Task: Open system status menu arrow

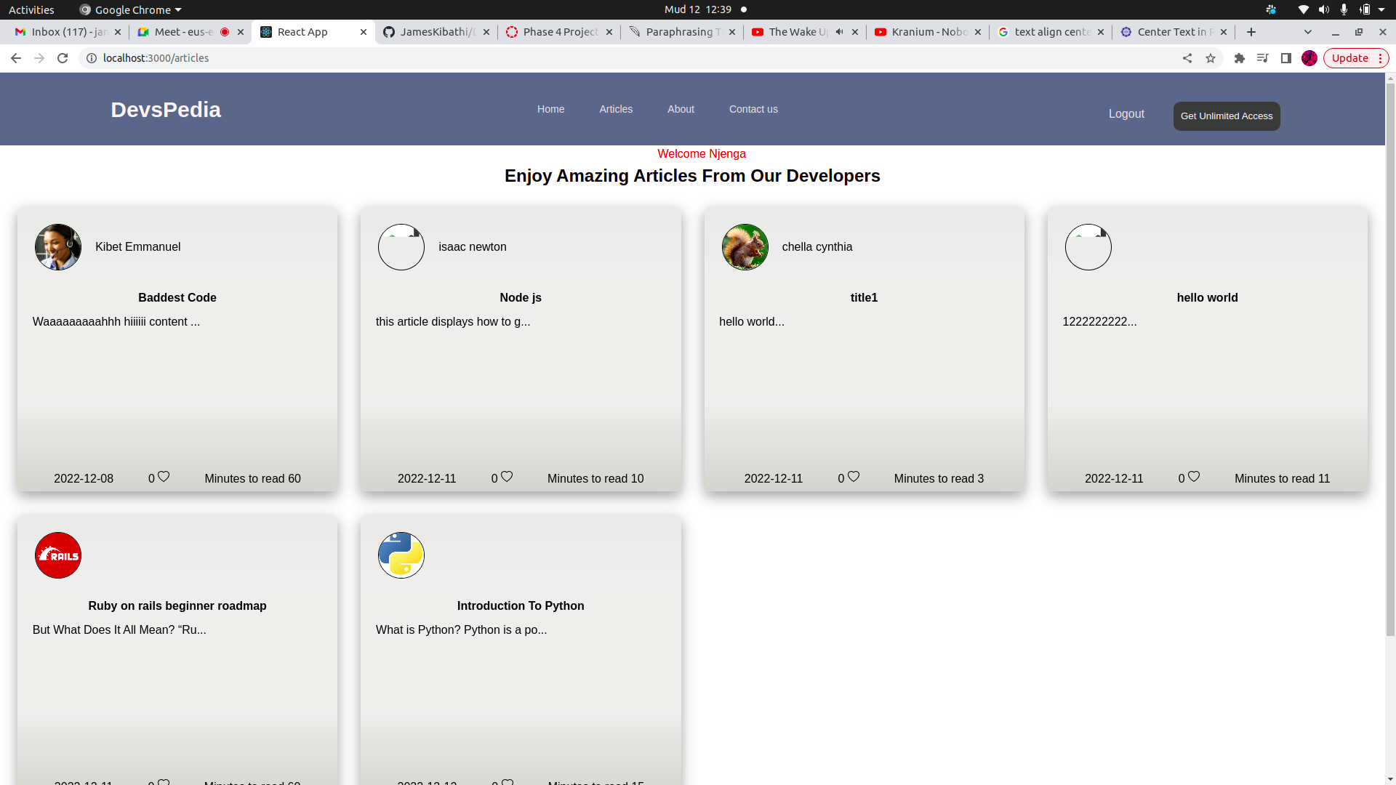Action: coord(1381,9)
